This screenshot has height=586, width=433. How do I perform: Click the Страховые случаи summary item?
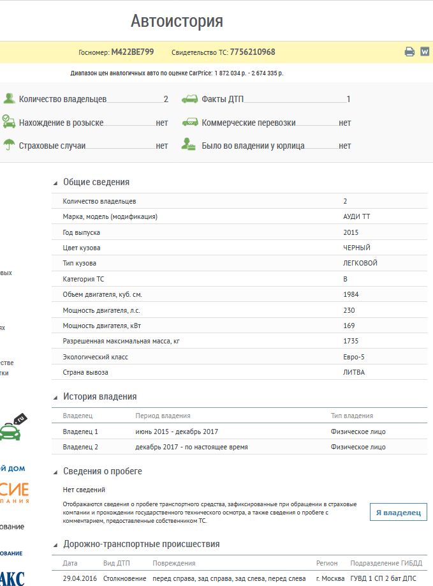point(85,146)
